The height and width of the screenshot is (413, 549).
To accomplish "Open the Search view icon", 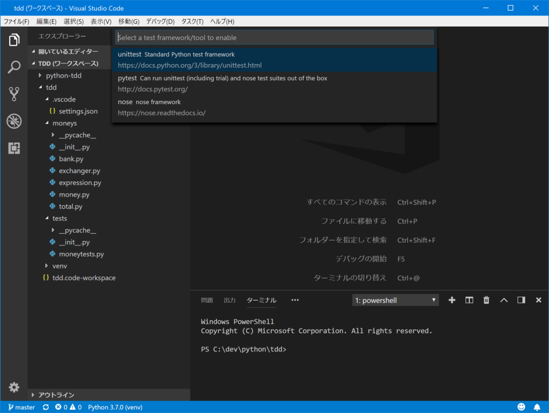I will point(14,67).
